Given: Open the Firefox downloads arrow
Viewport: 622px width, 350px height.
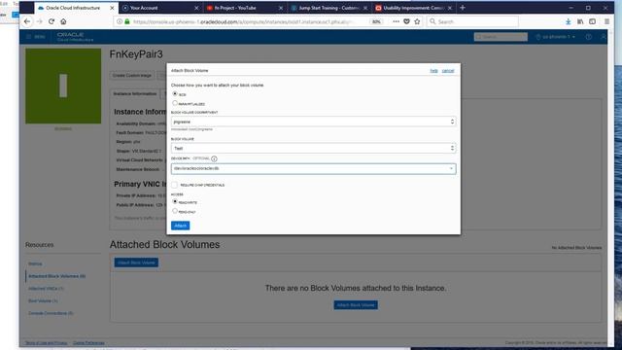Looking at the screenshot, I should click(x=568, y=21).
